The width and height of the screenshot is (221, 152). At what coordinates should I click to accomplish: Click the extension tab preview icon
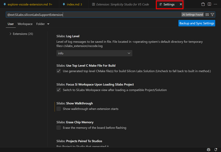(x=94, y=4)
